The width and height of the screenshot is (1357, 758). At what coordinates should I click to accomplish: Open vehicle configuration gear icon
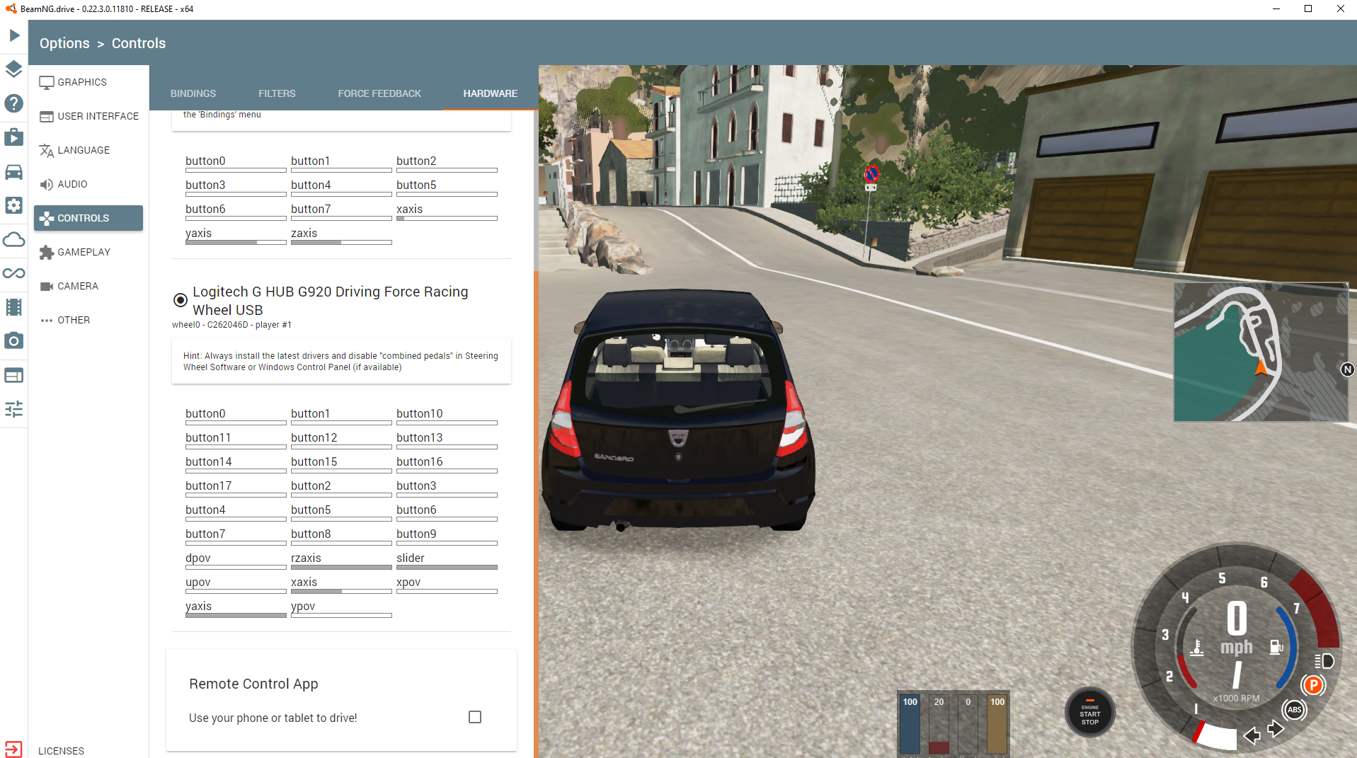click(14, 205)
